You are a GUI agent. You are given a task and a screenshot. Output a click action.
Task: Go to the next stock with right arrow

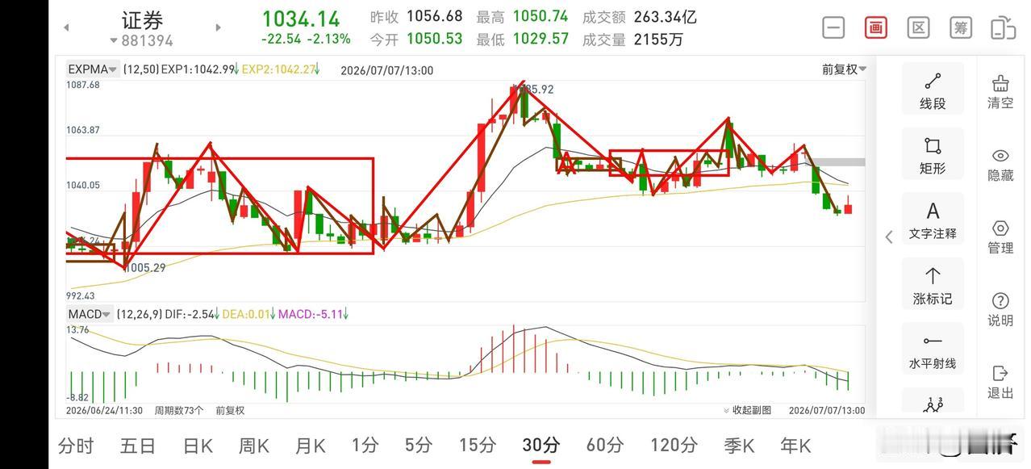tap(218, 27)
